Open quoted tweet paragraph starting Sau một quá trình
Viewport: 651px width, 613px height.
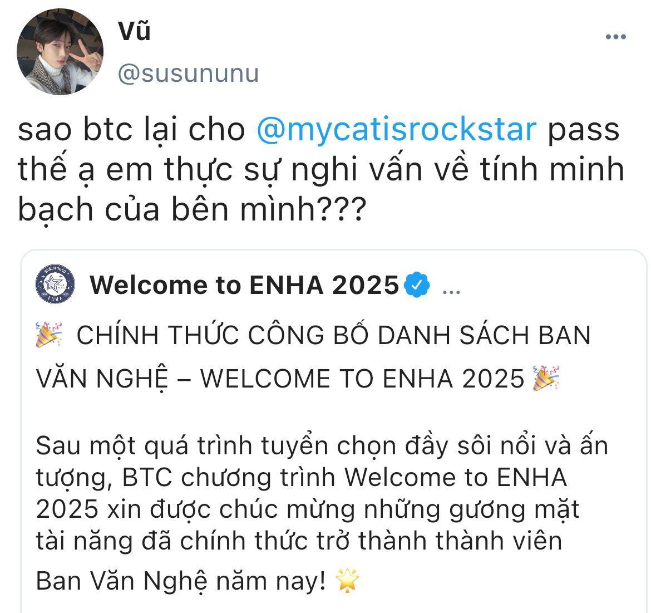322,493
